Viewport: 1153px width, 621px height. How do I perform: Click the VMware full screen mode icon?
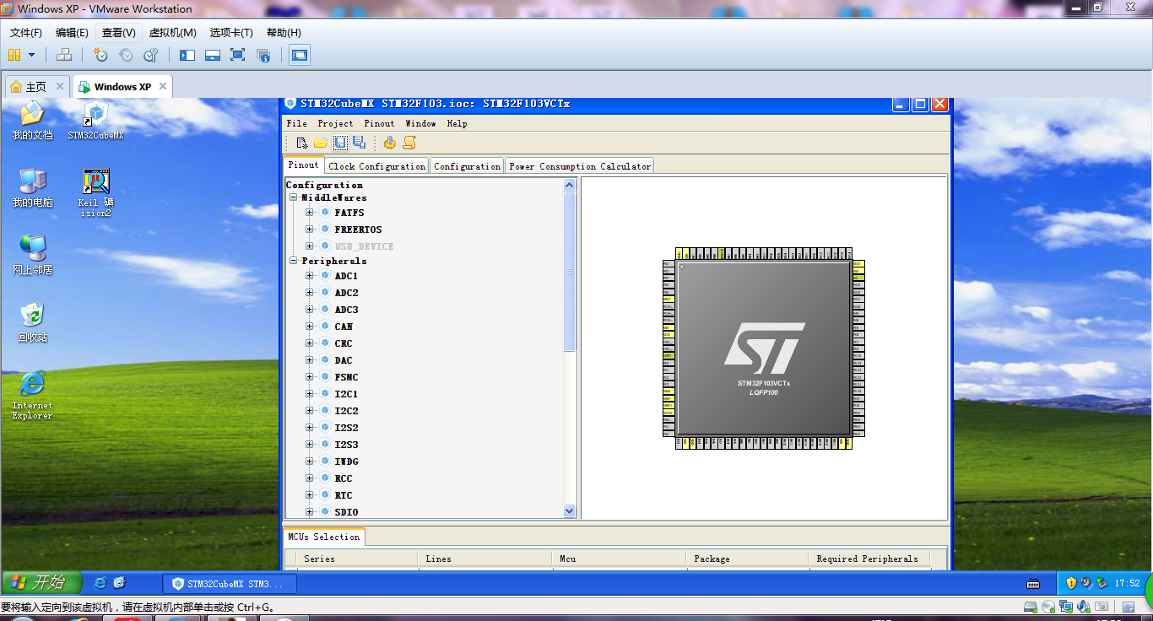click(x=238, y=55)
